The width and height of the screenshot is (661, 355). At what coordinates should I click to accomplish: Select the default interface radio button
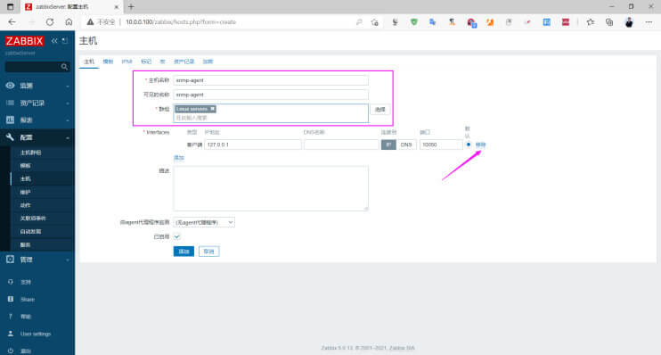pos(469,144)
